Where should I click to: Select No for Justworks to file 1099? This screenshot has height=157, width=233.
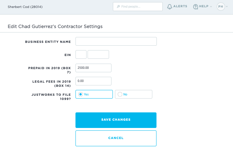134,94
